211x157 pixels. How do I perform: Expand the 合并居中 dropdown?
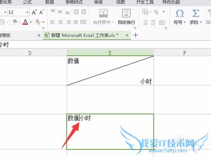pyautogui.click(x=113, y=22)
